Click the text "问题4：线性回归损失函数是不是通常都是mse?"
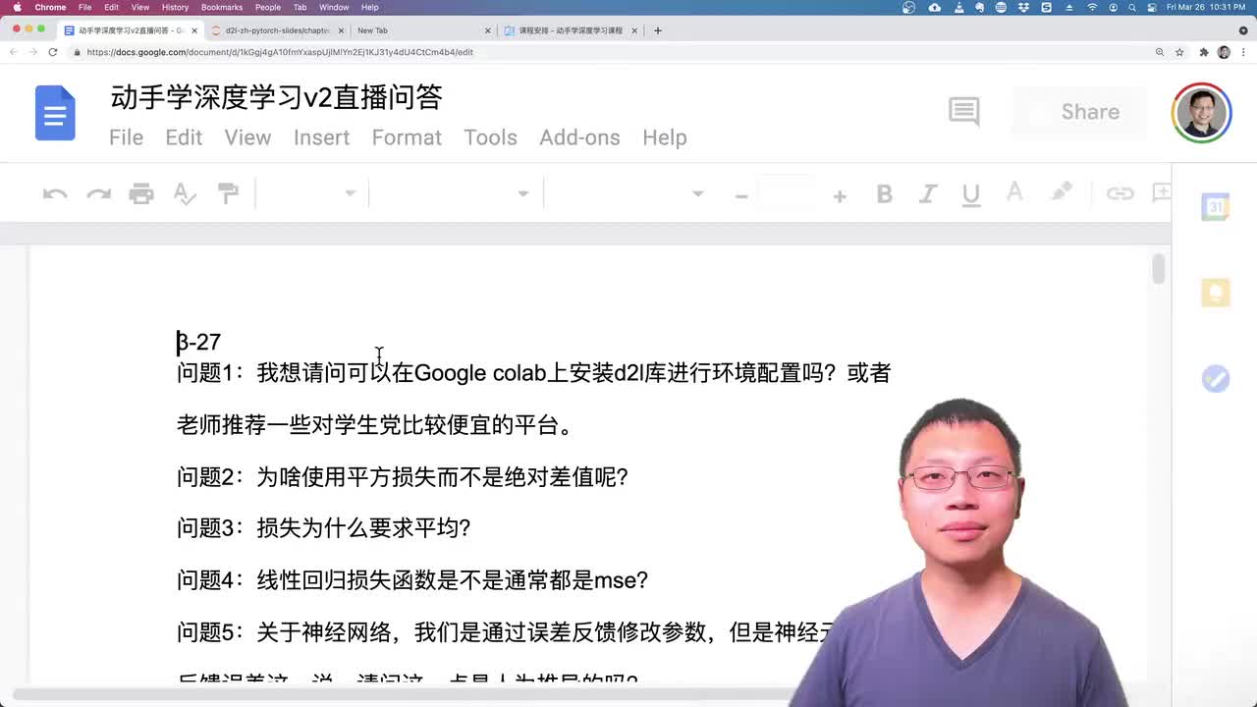This screenshot has width=1257, height=707. [412, 580]
